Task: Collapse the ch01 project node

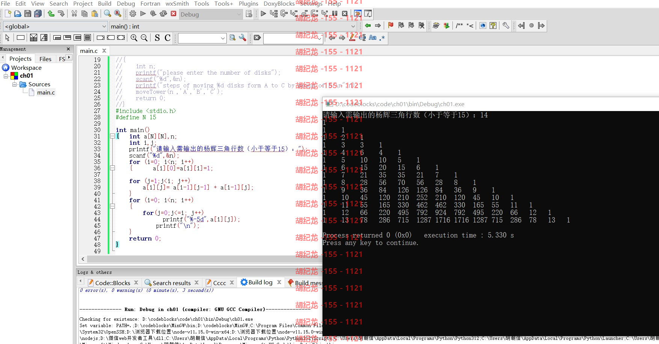Action: (6, 76)
